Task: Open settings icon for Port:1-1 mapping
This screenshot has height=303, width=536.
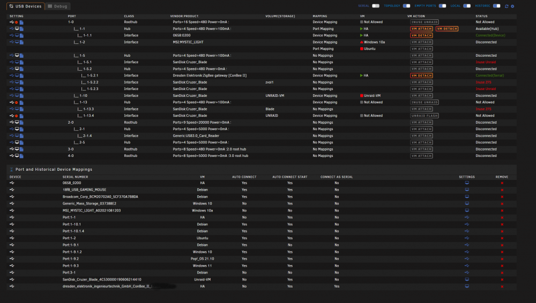Action: [467, 217]
